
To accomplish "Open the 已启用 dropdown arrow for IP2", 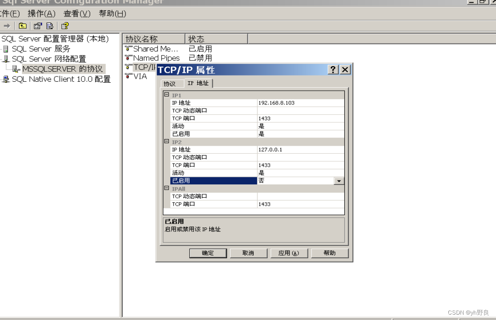I will (x=339, y=181).
